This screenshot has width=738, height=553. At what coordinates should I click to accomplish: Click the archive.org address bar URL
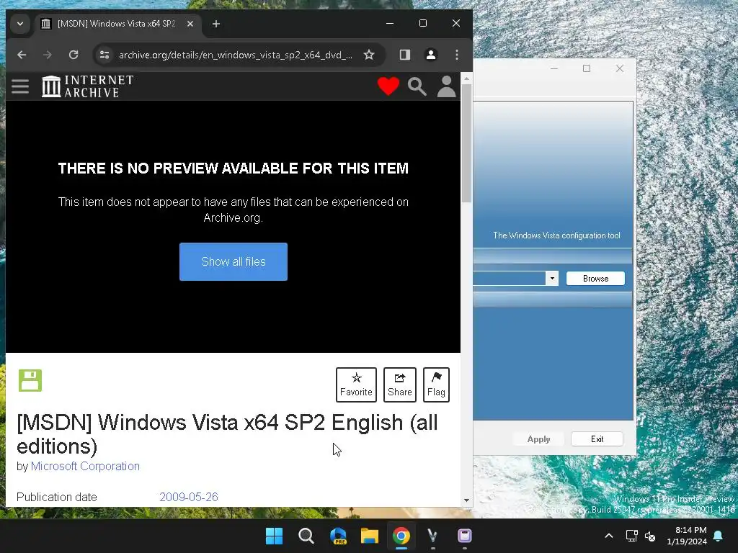coord(236,55)
